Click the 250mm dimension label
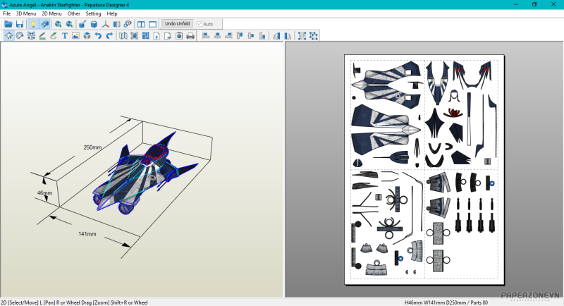The image size is (564, 306). pyautogui.click(x=92, y=147)
